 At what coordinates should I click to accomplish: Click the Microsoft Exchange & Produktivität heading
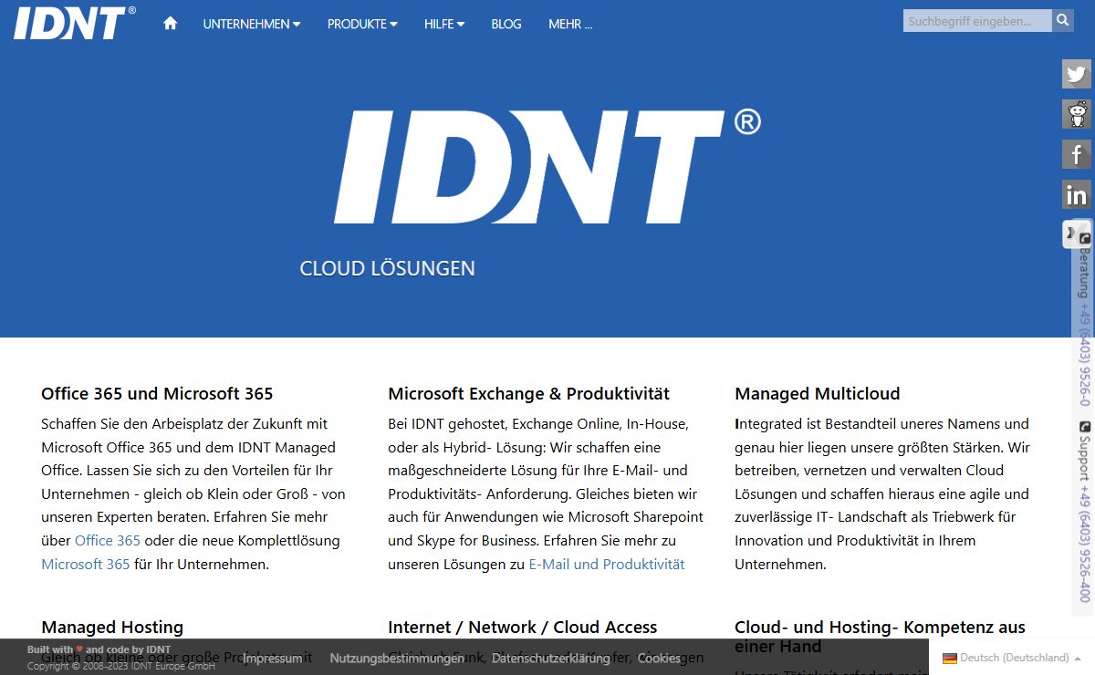pyautogui.click(x=528, y=393)
